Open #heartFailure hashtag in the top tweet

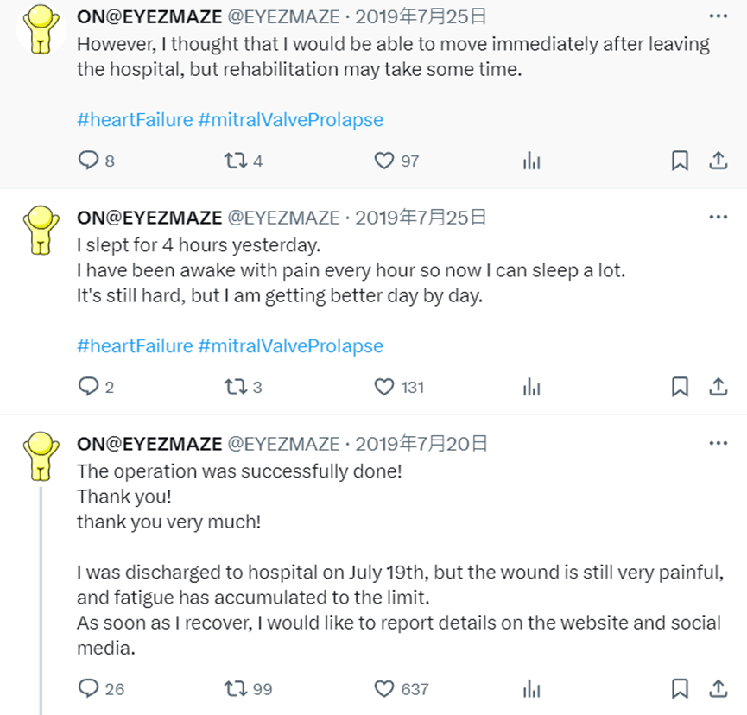135,120
